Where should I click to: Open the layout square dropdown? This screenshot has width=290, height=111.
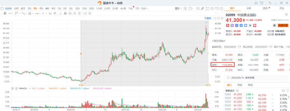pos(191,9)
